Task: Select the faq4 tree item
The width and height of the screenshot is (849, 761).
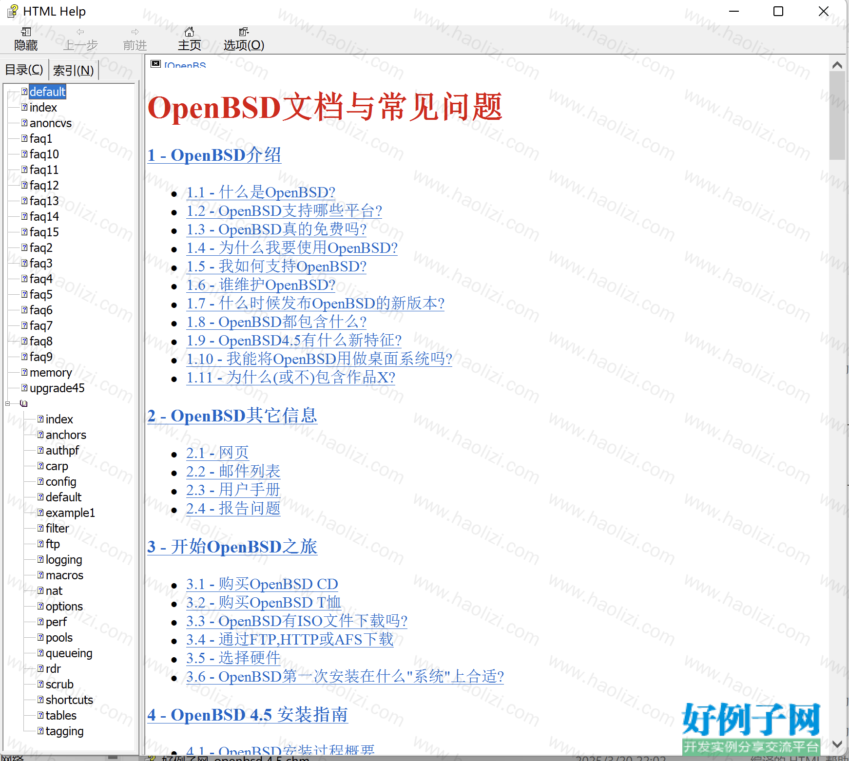Action: [x=41, y=279]
